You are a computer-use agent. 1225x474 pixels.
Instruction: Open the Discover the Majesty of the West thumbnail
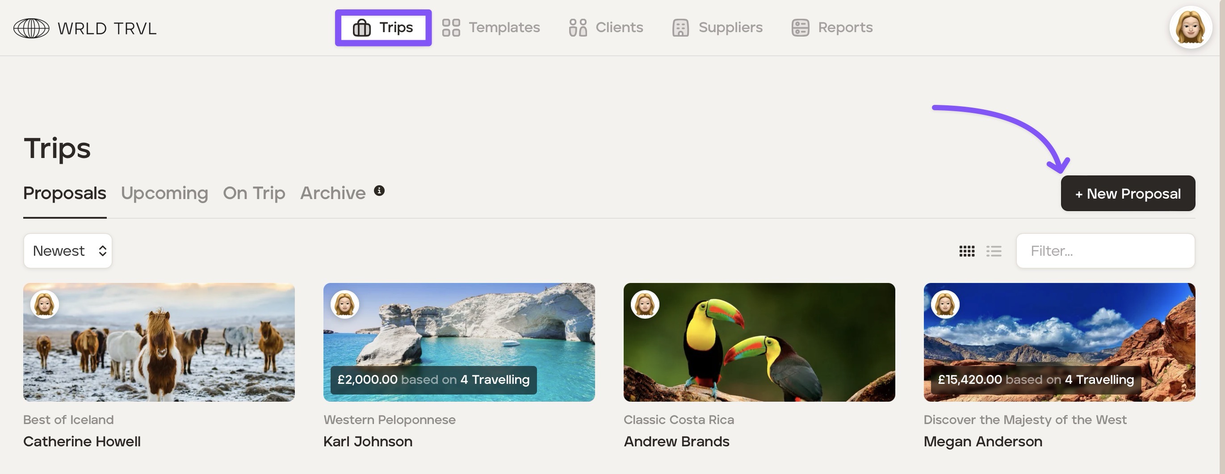[1059, 342]
